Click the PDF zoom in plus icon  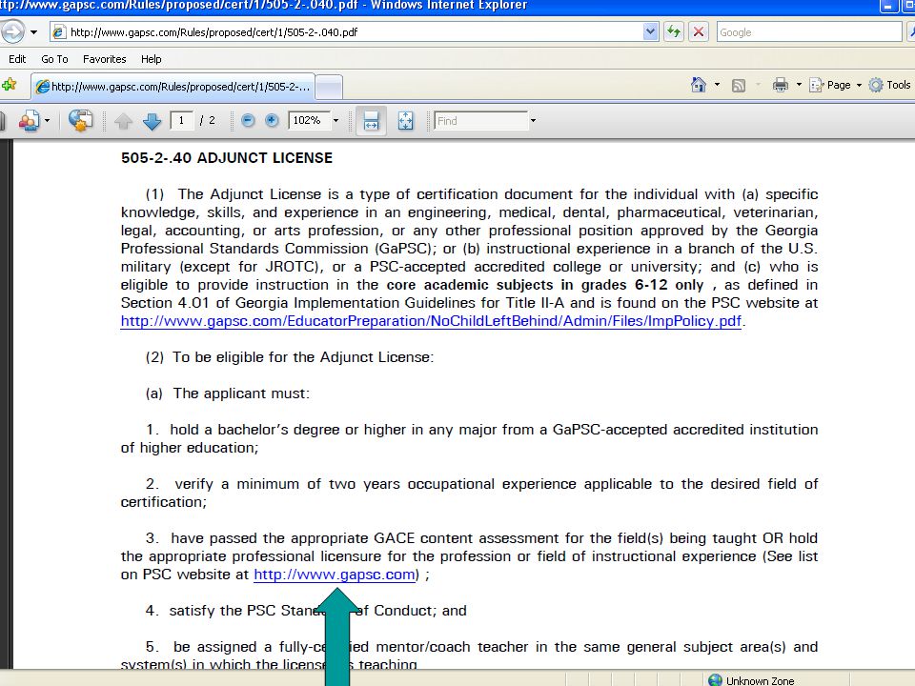pyautogui.click(x=272, y=121)
